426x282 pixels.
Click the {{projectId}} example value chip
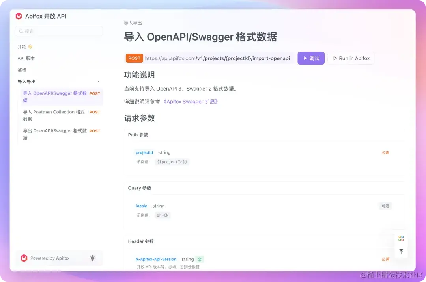(x=172, y=162)
